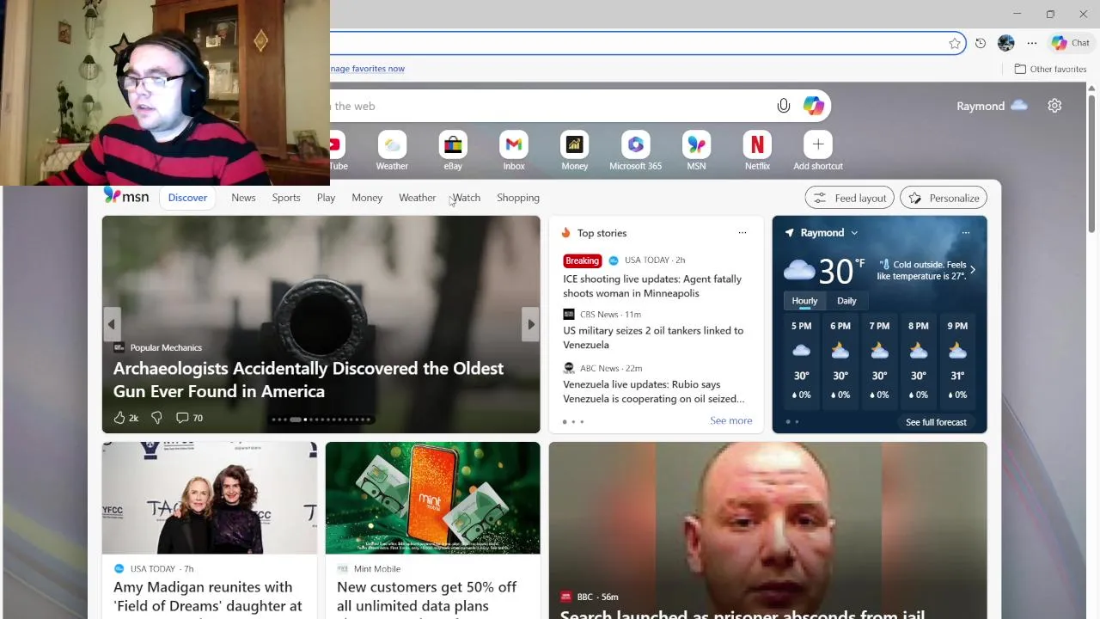
Task: Open the Netflix shortcut tile
Action: point(757,150)
